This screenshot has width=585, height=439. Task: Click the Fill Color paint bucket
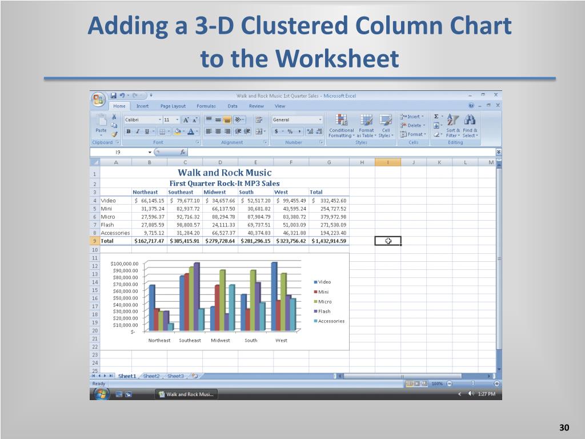point(178,131)
